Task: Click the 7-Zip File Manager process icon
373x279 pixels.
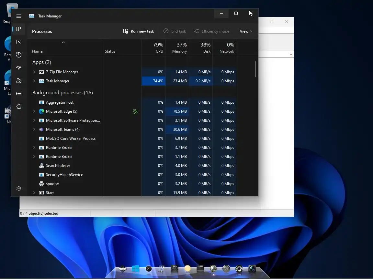Action: (41, 72)
